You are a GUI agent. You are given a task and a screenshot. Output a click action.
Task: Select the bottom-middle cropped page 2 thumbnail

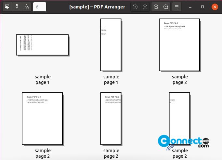111,119
